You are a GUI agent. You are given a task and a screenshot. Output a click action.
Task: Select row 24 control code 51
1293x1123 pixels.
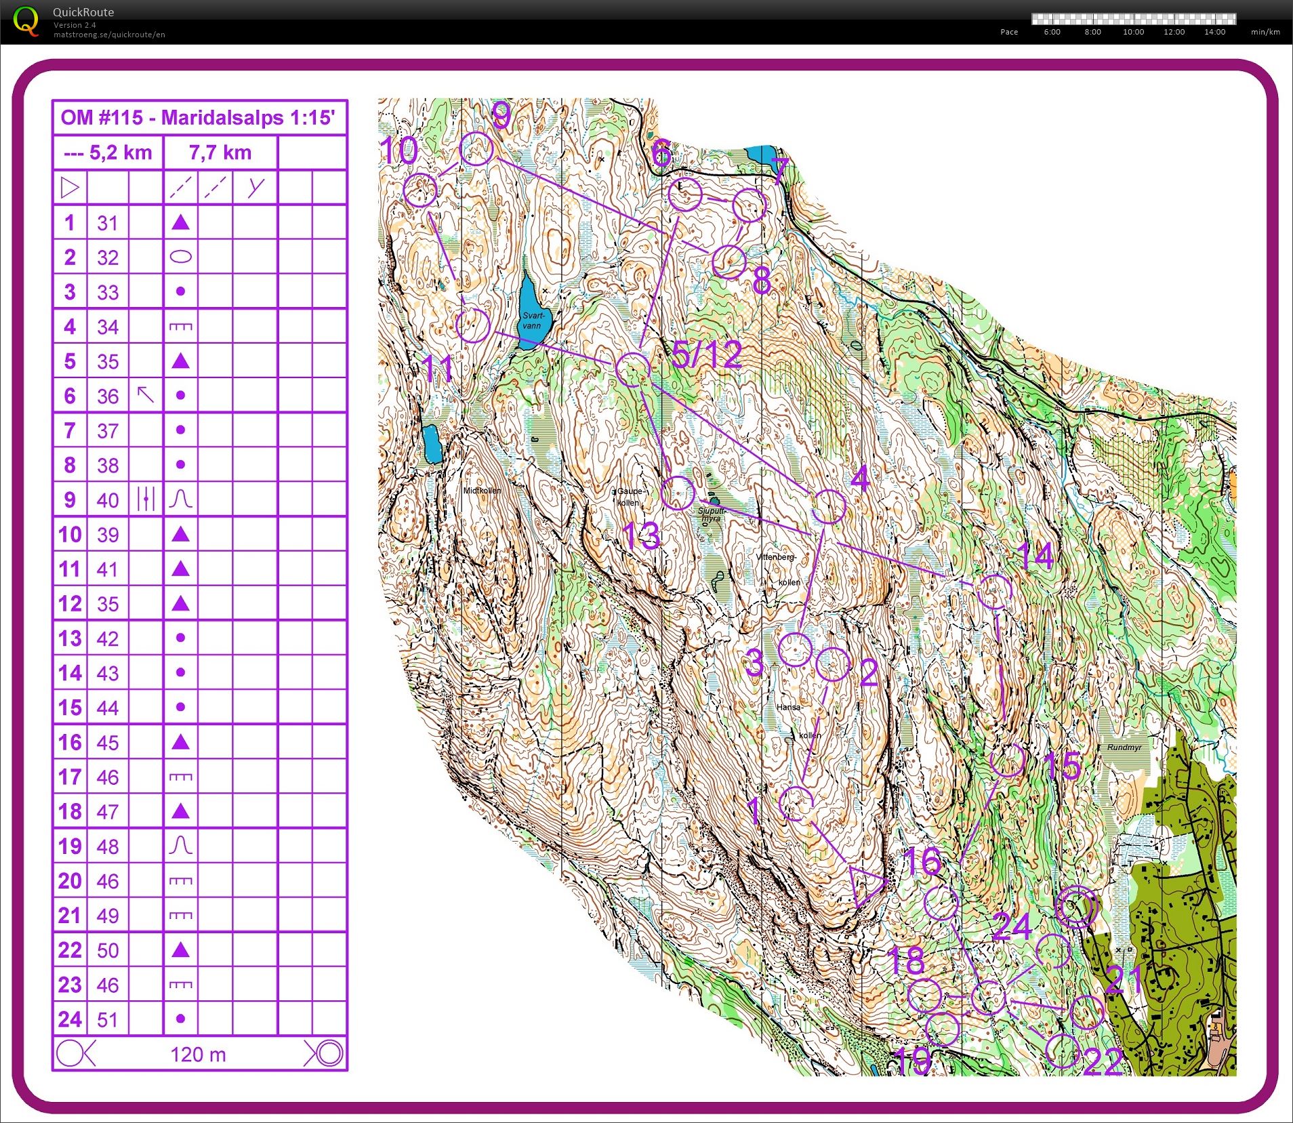click(x=108, y=1019)
